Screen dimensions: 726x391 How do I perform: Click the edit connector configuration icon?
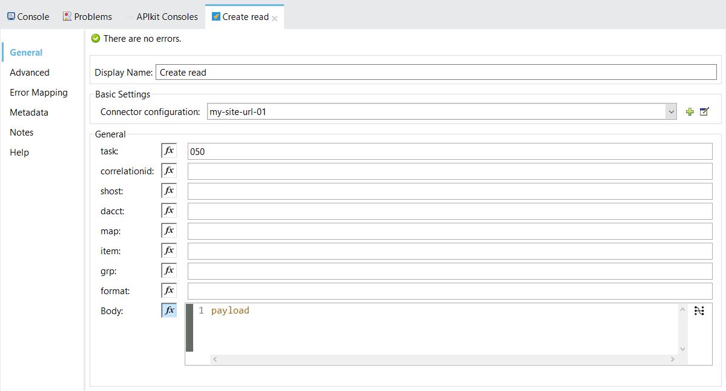704,112
